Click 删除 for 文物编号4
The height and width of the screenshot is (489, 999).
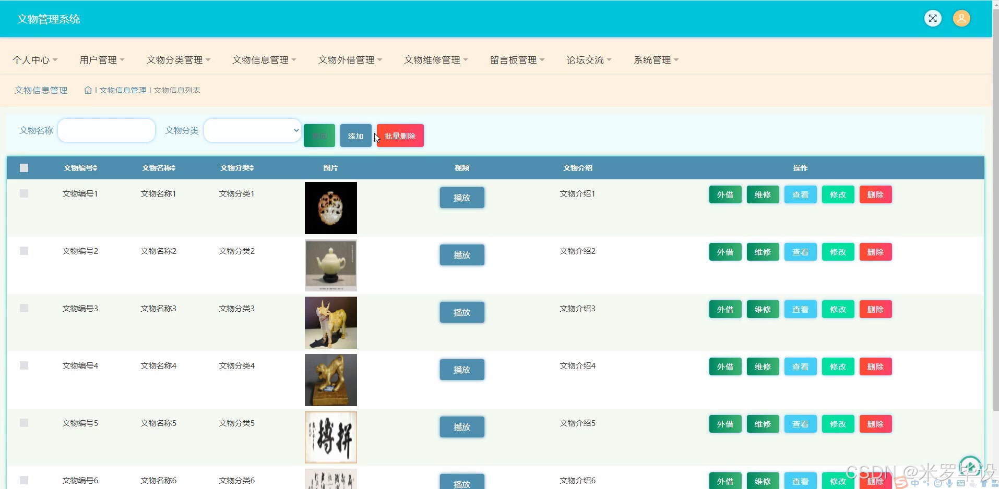pos(875,366)
